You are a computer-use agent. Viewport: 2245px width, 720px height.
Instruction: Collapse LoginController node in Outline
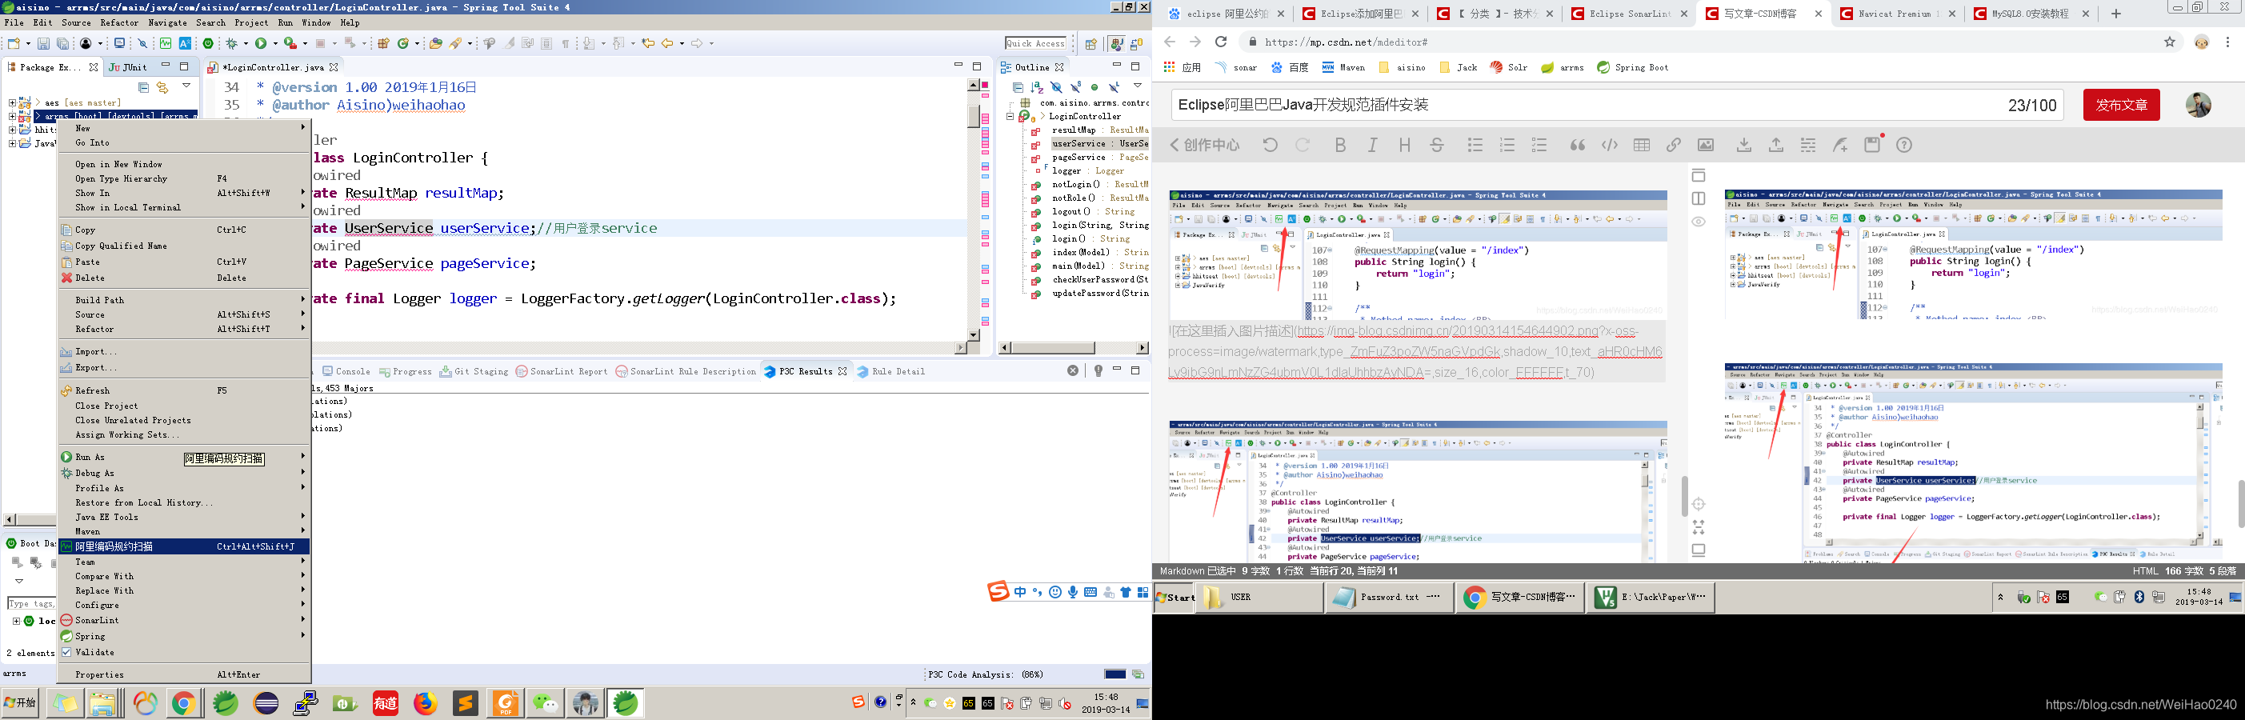click(x=1010, y=116)
